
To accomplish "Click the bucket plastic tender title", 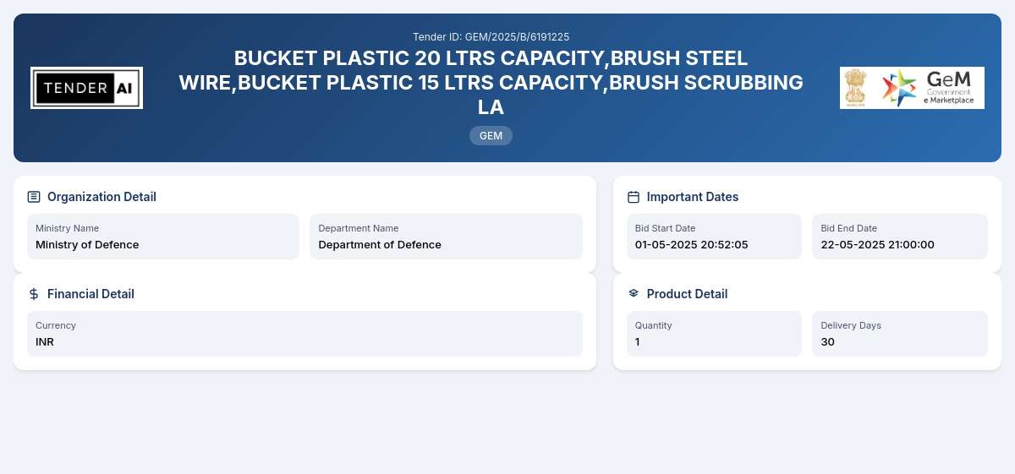I will (491, 83).
